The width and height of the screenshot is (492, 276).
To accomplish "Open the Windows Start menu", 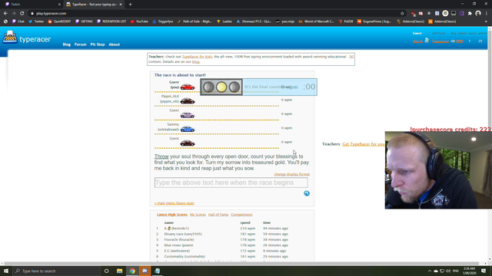I will coord(6,271).
